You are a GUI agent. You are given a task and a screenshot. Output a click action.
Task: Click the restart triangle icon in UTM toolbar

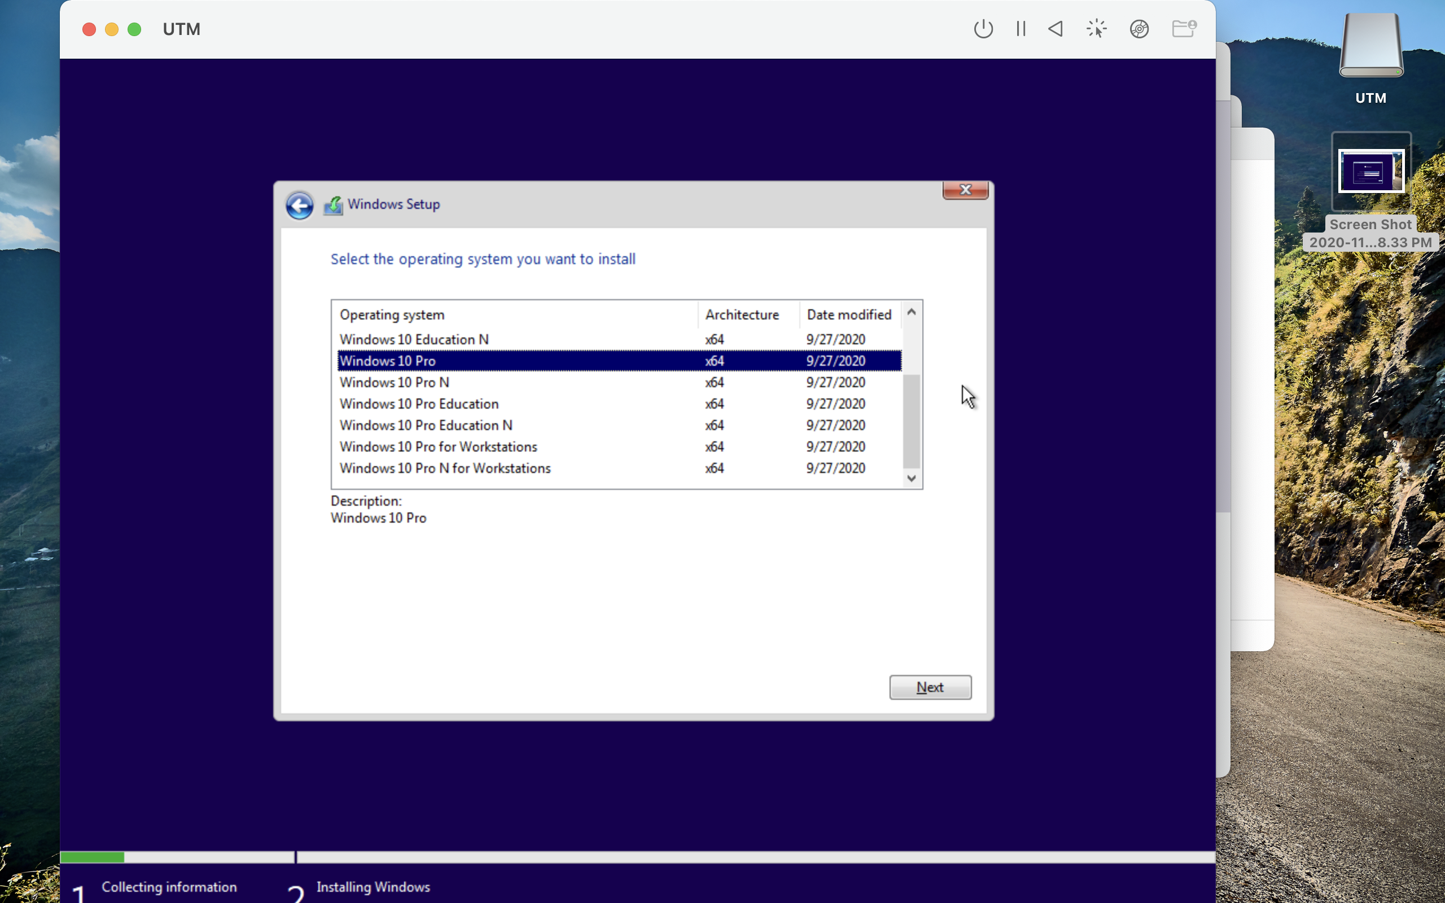point(1056,29)
